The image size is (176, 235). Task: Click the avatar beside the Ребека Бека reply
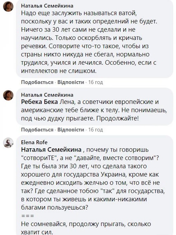(x=8, y=95)
